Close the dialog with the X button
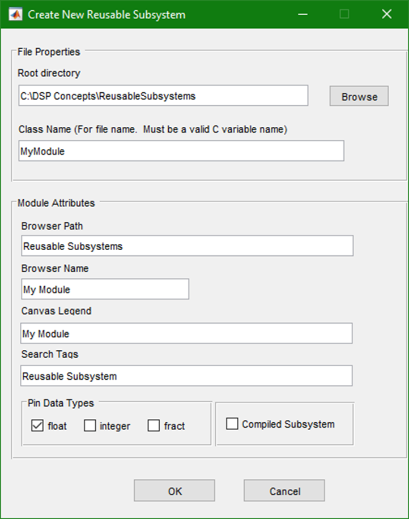Image resolution: width=409 pixels, height=519 pixels. click(387, 14)
